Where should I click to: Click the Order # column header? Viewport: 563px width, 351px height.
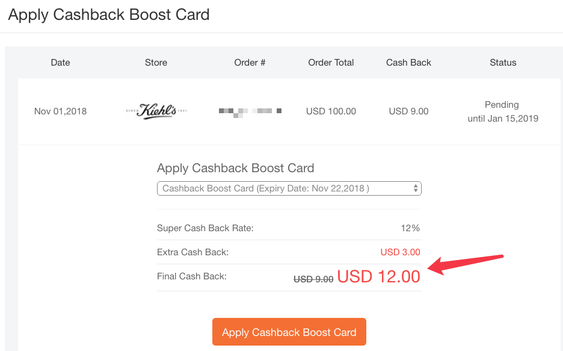[250, 63]
